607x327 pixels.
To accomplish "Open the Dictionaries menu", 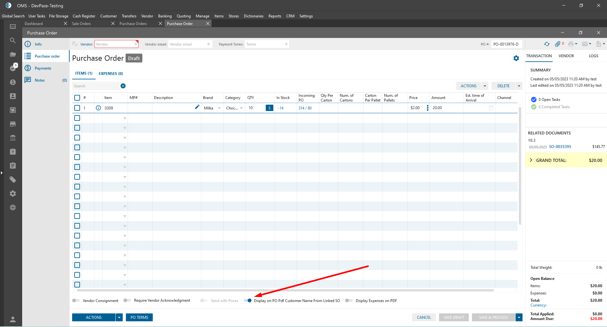I will [x=253, y=16].
